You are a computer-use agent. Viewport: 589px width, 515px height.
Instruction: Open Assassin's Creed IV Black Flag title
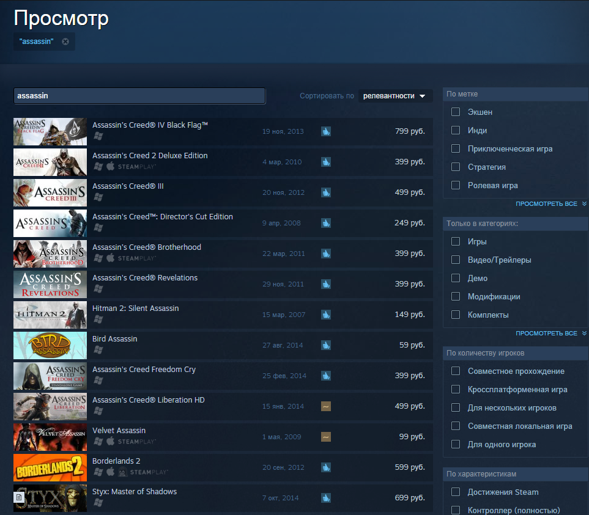tap(150, 125)
